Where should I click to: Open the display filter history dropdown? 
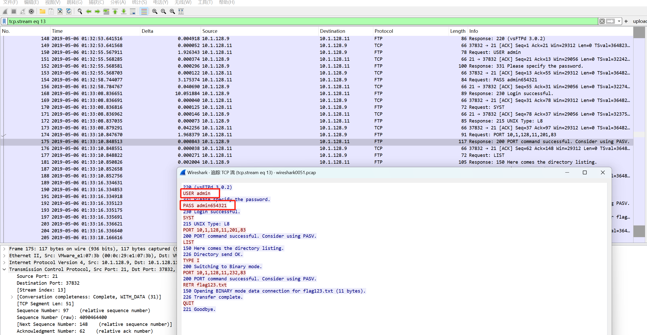619,21
